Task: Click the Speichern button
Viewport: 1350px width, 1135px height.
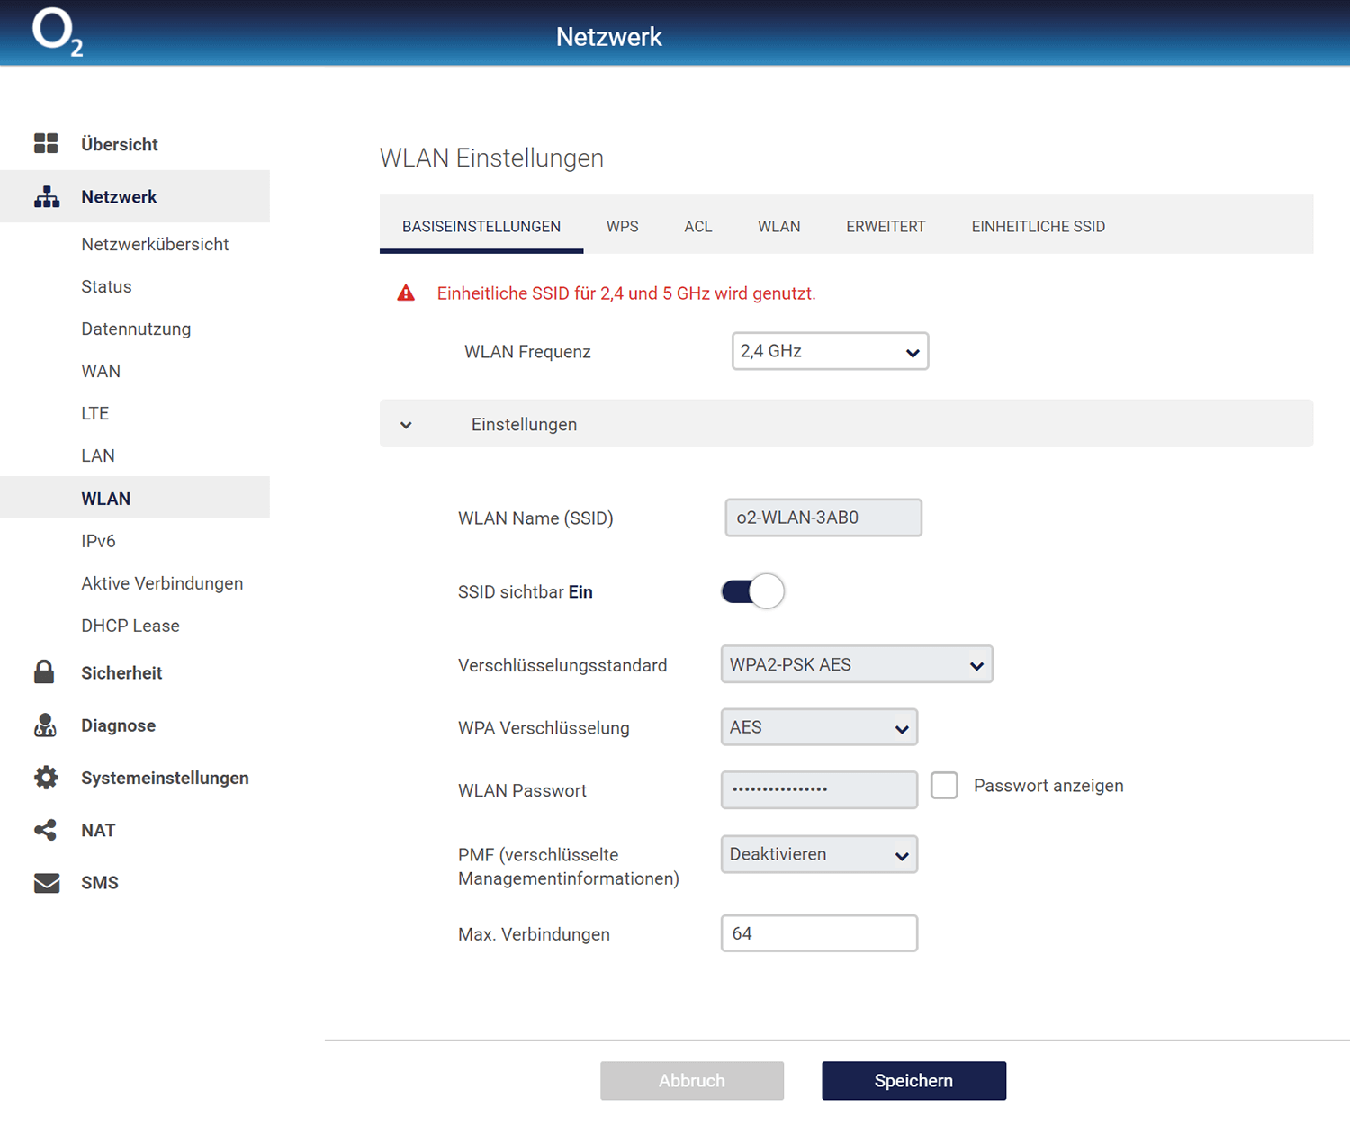Action: coord(913,1080)
